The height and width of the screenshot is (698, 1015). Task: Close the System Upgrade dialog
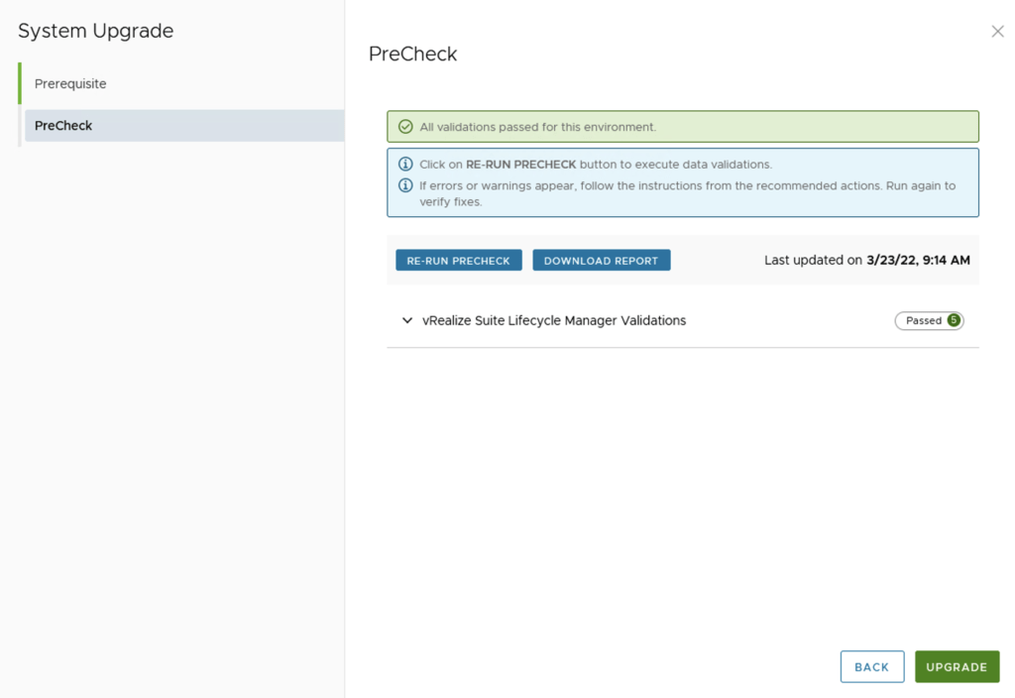tap(997, 32)
